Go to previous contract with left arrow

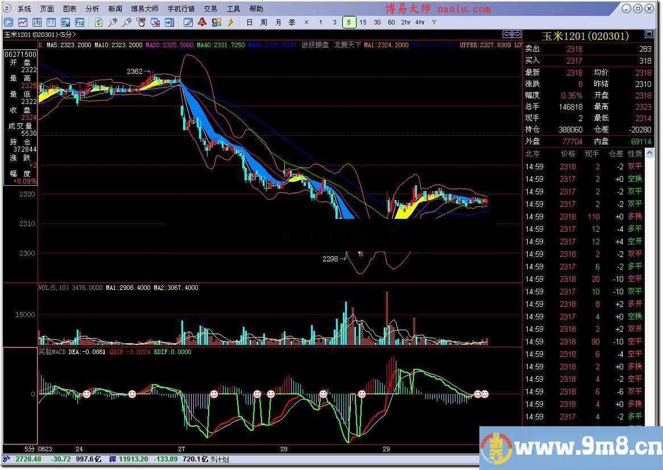pos(507,34)
